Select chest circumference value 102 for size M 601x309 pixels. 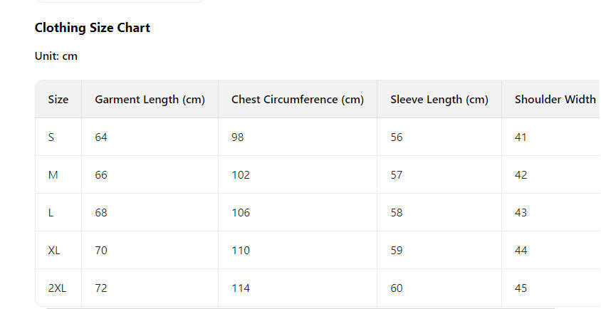pos(241,175)
